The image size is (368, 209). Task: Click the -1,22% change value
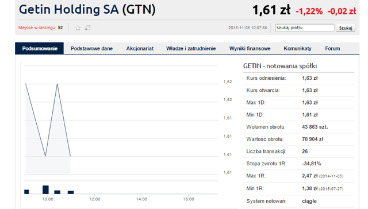tap(309, 11)
